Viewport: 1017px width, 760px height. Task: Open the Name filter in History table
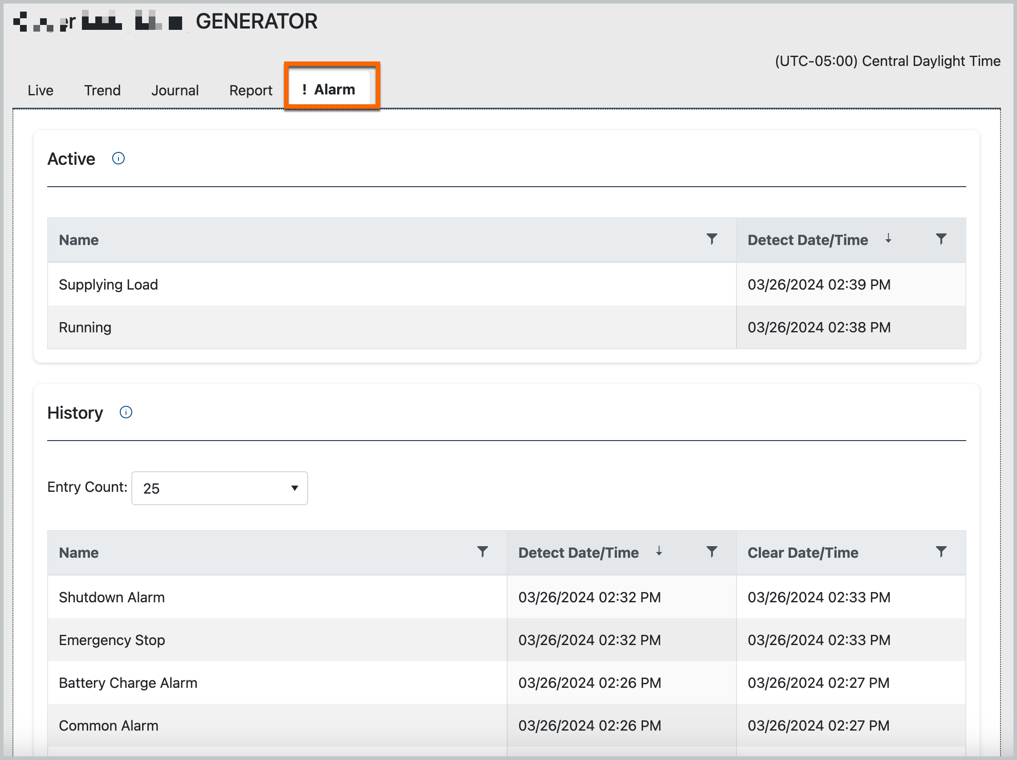[482, 552]
